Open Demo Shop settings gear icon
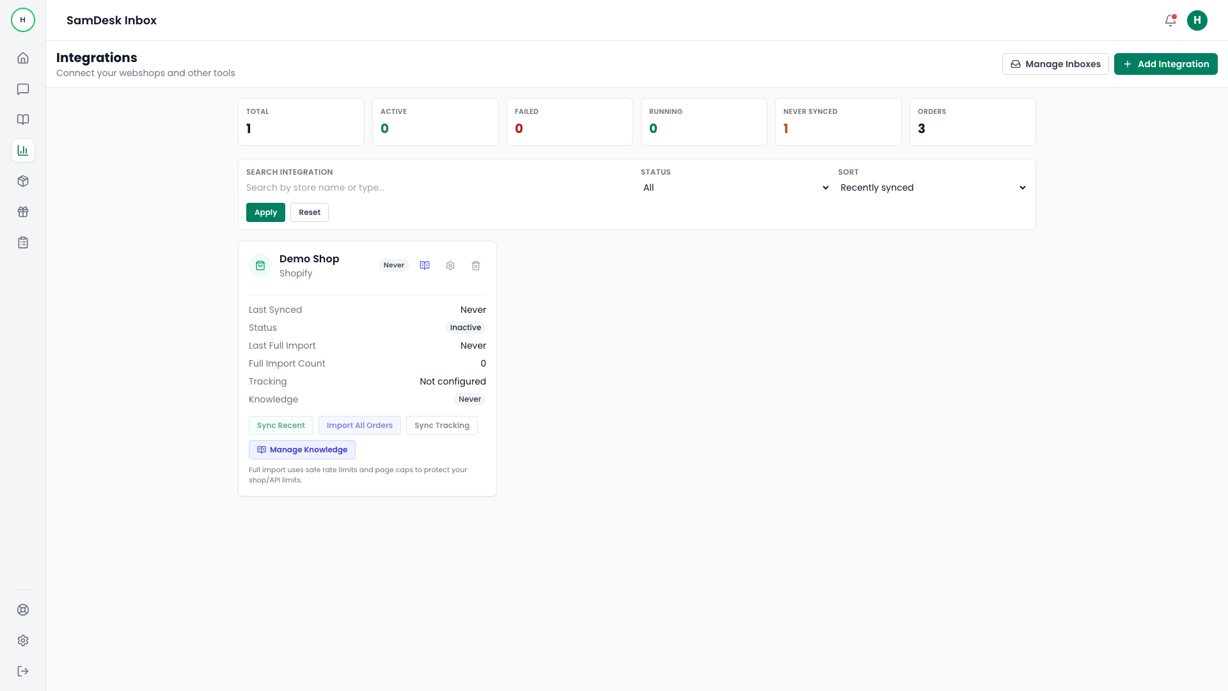 (x=450, y=266)
